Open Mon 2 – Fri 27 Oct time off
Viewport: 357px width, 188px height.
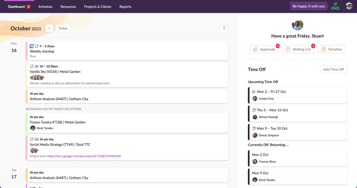[298, 95]
